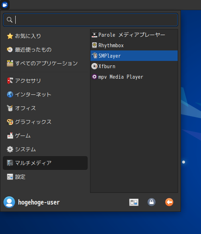
Task: Open the ゲーム category
Action: (x=45, y=136)
